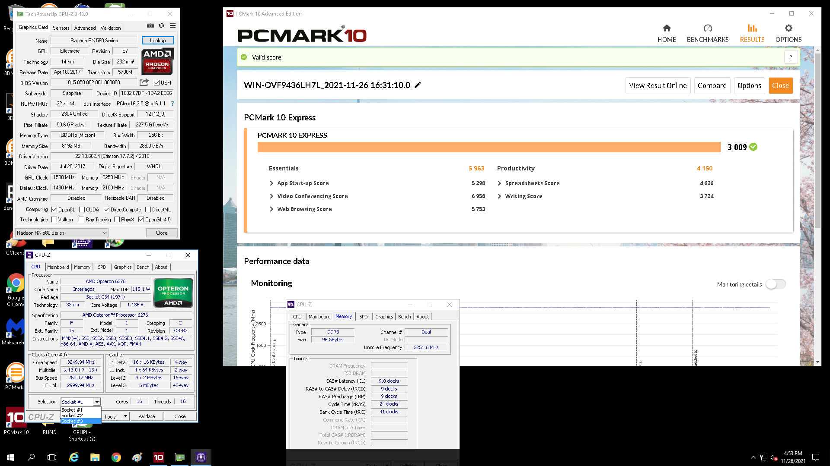
Task: Show hidden system tray icons
Action: pyautogui.click(x=753, y=457)
